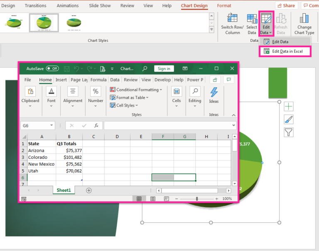319x251 pixels.
Task: Open the Excel Data tab
Action: (x=115, y=80)
